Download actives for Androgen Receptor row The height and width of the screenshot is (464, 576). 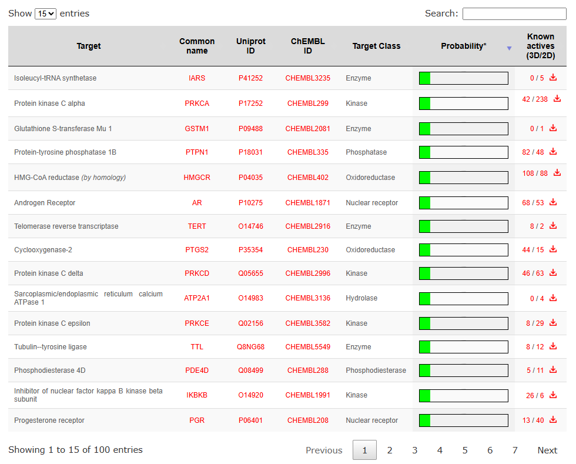[x=553, y=202]
